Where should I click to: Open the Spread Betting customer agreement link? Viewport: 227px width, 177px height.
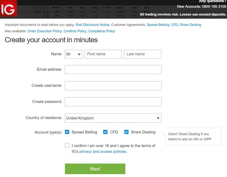[x=158, y=25]
